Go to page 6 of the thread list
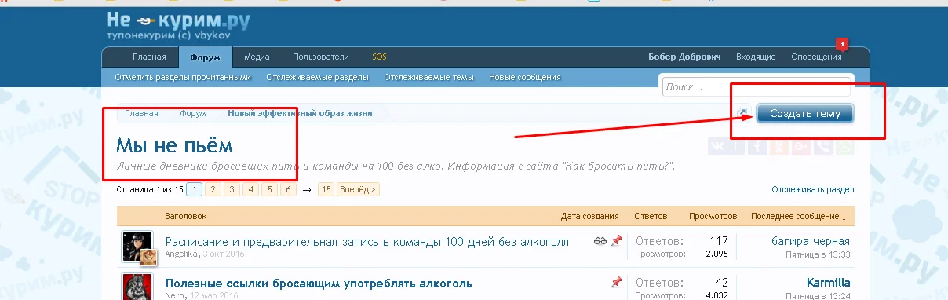948x300 pixels. point(288,189)
